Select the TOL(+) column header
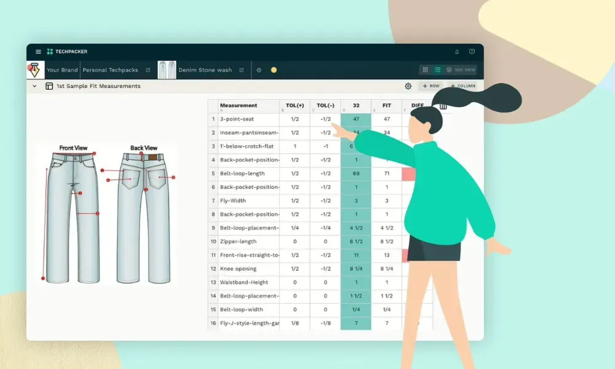This screenshot has width=615, height=369. [295, 106]
